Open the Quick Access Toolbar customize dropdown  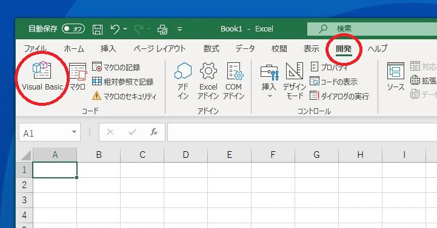[x=180, y=29]
